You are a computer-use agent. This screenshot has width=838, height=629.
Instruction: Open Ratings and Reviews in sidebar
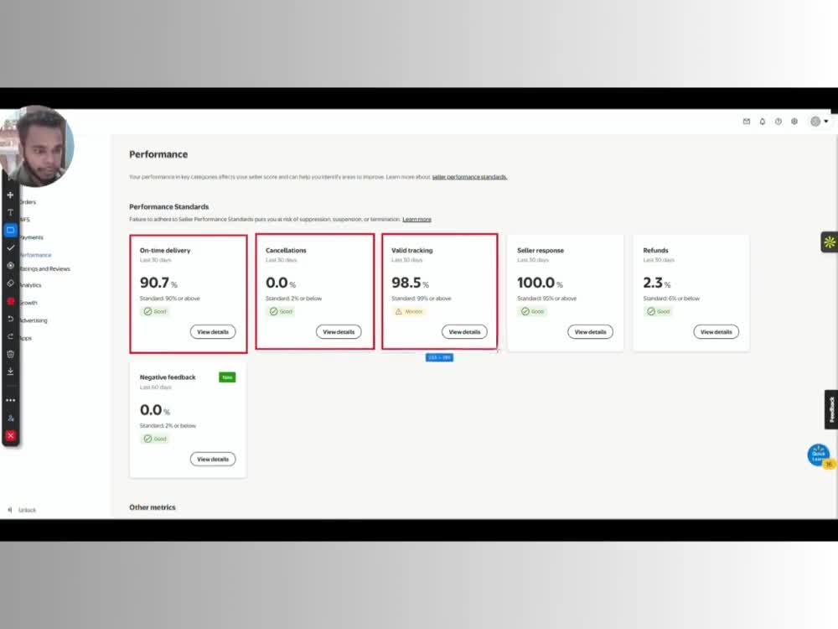pos(44,269)
